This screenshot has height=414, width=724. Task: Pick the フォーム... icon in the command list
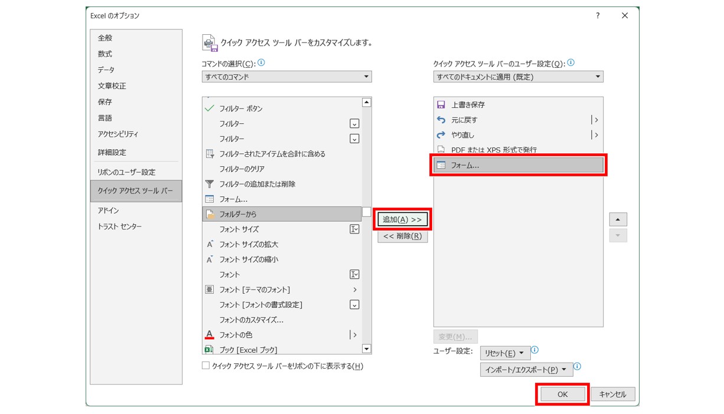(x=209, y=199)
